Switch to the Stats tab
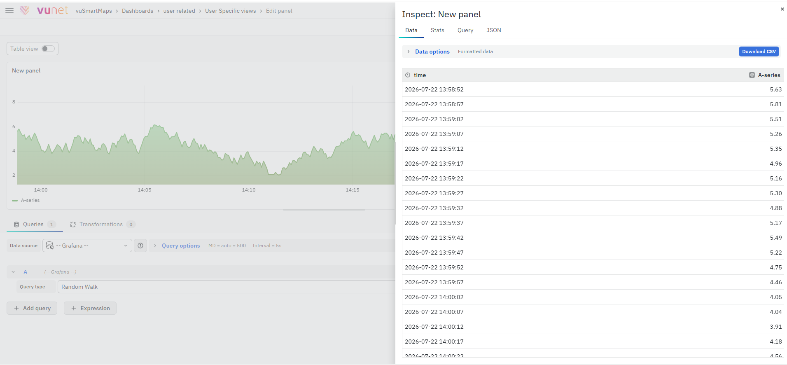787x365 pixels. coord(437,30)
